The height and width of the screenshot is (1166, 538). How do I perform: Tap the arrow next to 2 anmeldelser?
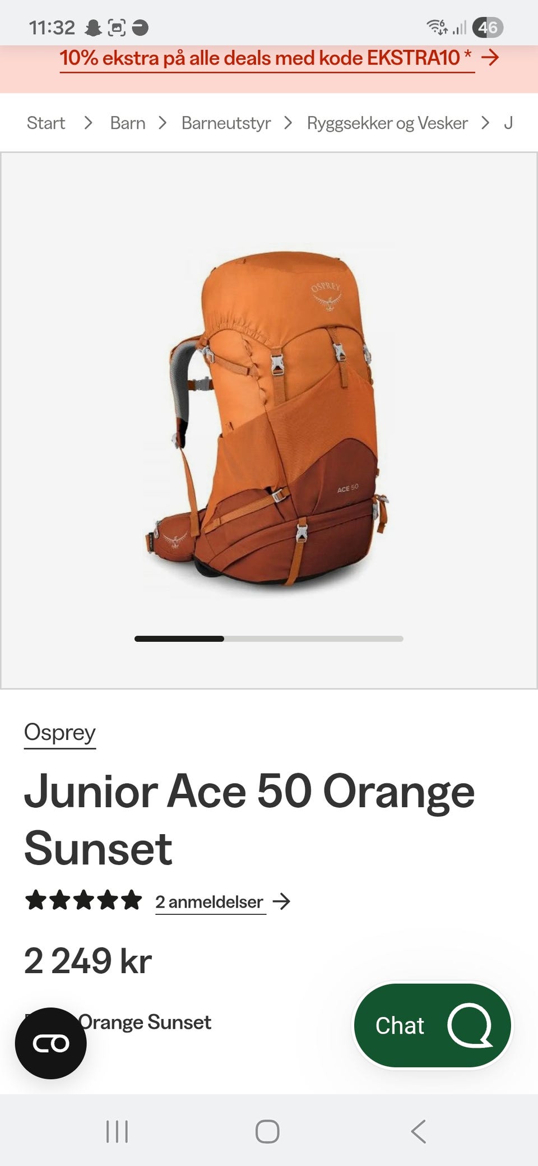tap(281, 901)
